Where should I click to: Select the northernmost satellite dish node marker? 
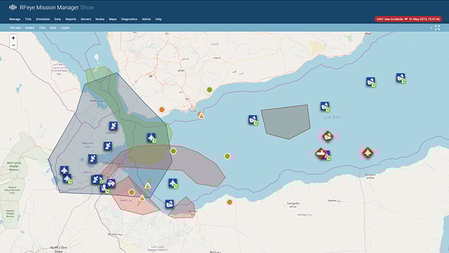(x=114, y=125)
